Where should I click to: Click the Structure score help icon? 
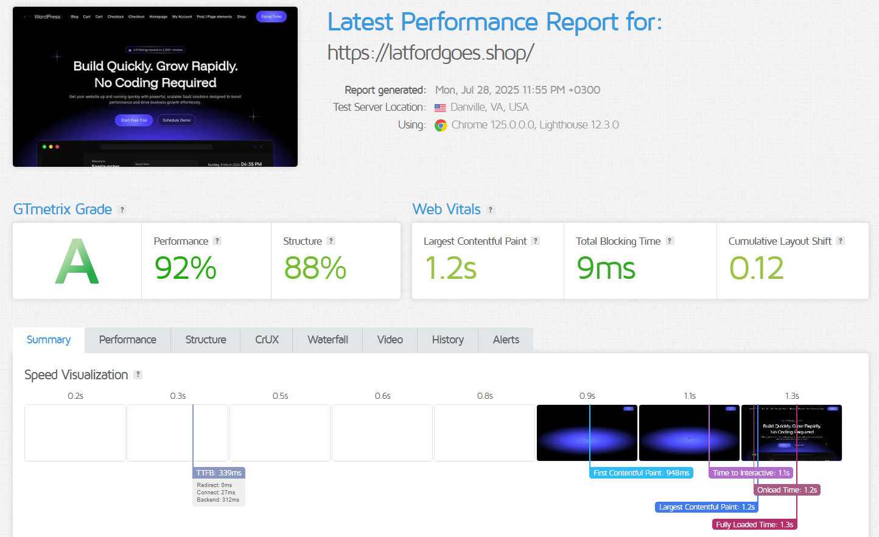tap(331, 241)
